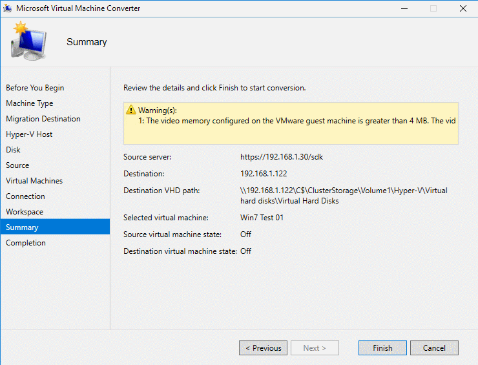Click the selected VM name Win7 Test 01

262,218
